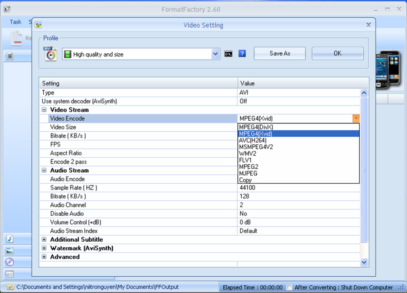The image size is (407, 293).
Task: Click the OK button
Action: point(337,53)
